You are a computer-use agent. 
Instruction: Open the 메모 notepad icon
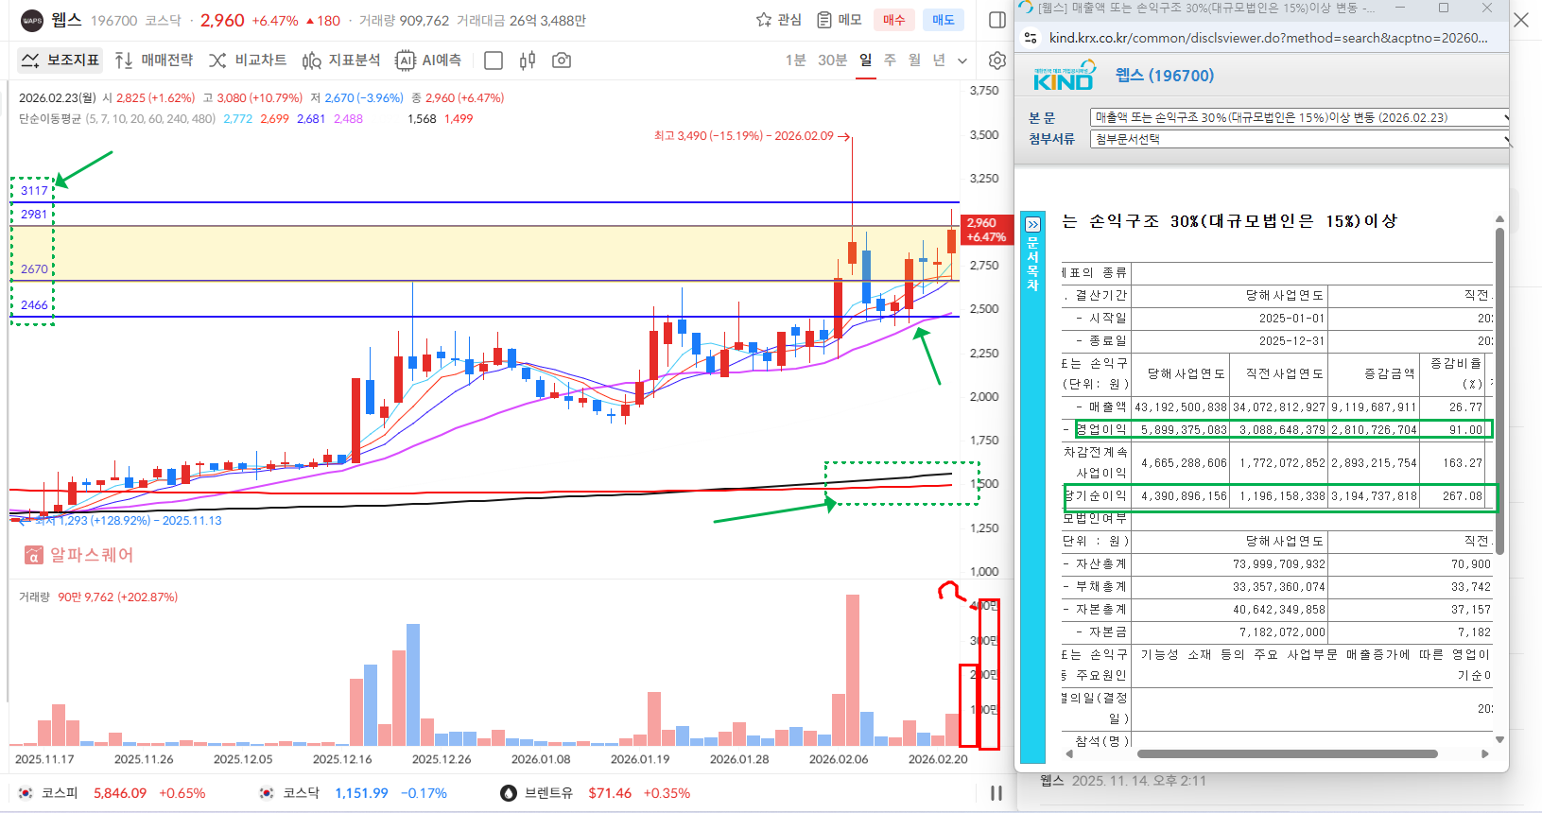824,20
